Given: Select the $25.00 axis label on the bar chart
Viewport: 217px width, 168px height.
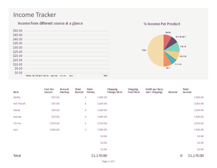Looking at the screenshot, I should 18,52.
